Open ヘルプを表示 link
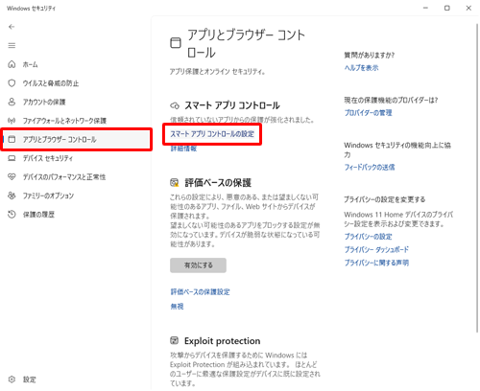The width and height of the screenshot is (480, 391). point(361,68)
